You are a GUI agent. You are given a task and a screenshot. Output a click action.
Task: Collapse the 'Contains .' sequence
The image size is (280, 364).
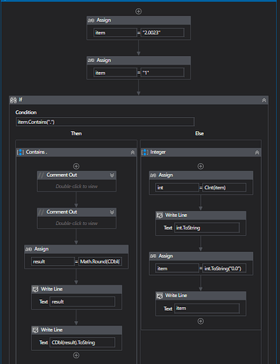[132, 152]
